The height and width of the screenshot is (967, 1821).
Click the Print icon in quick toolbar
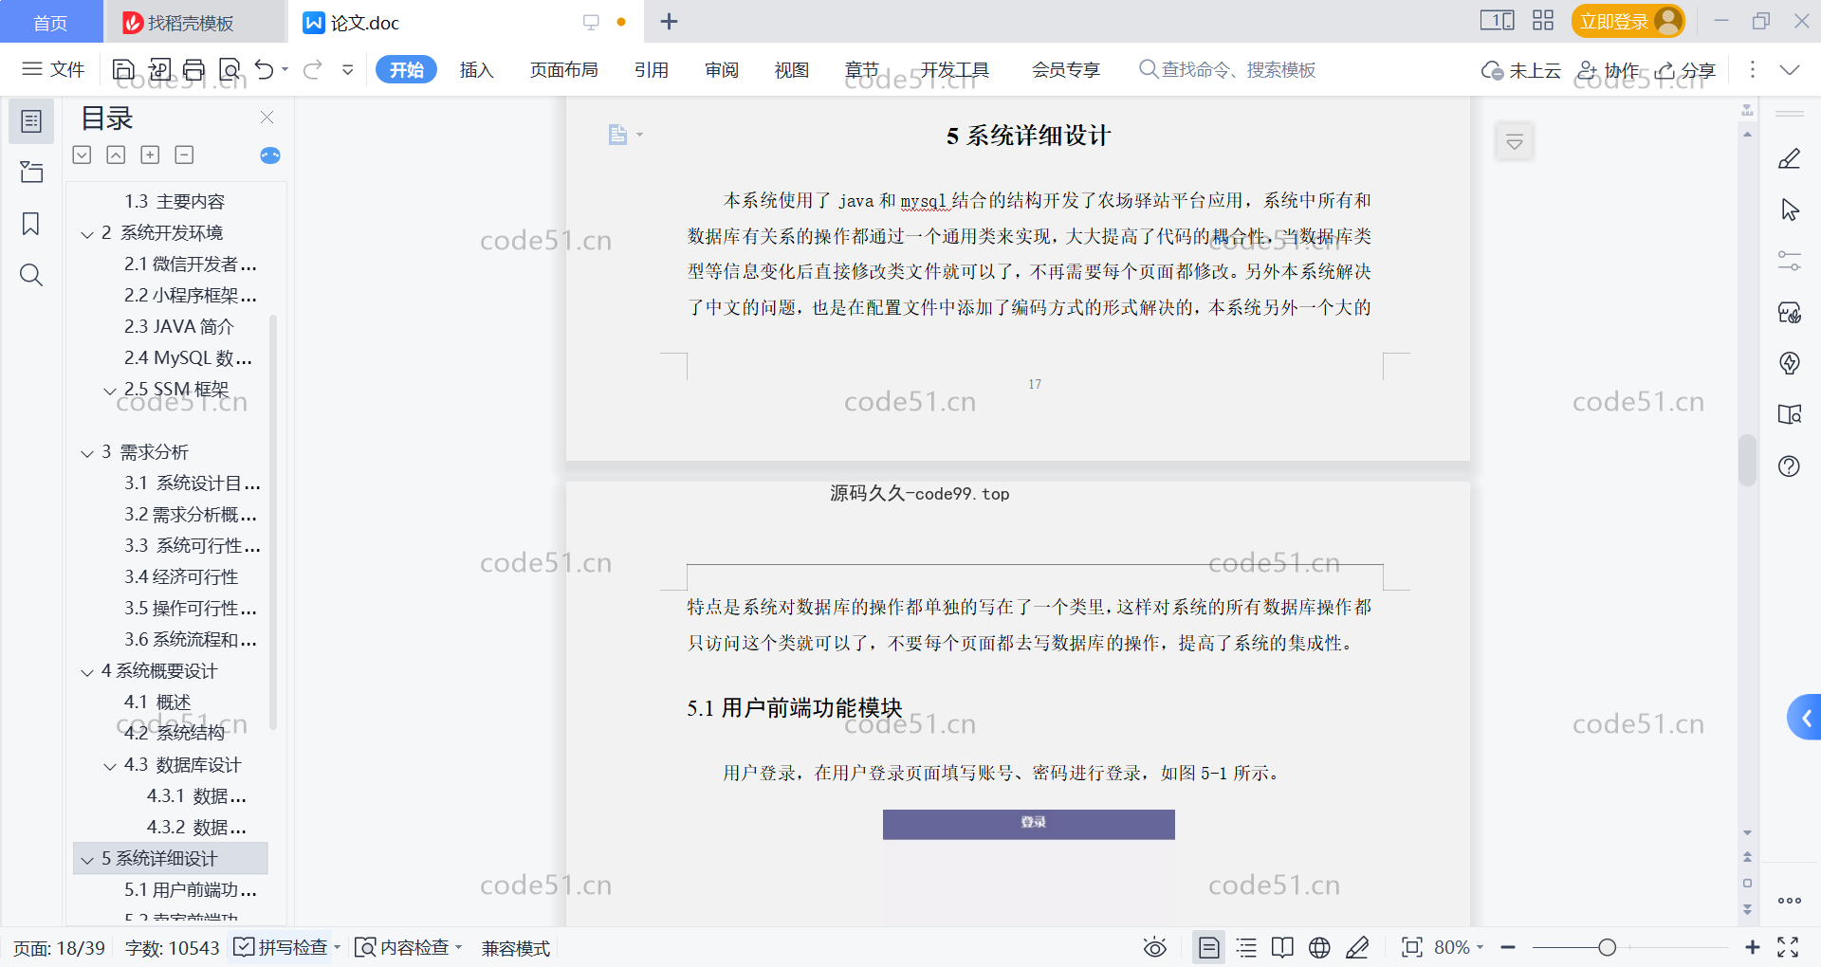click(x=194, y=69)
